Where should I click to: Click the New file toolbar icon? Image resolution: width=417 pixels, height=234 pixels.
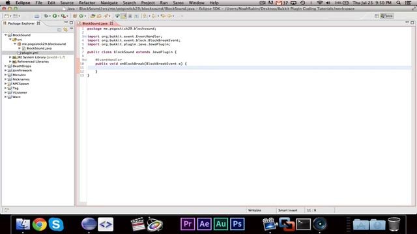7,16
